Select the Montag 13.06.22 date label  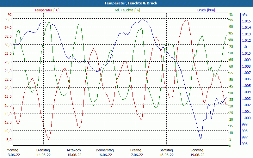coord(13,153)
